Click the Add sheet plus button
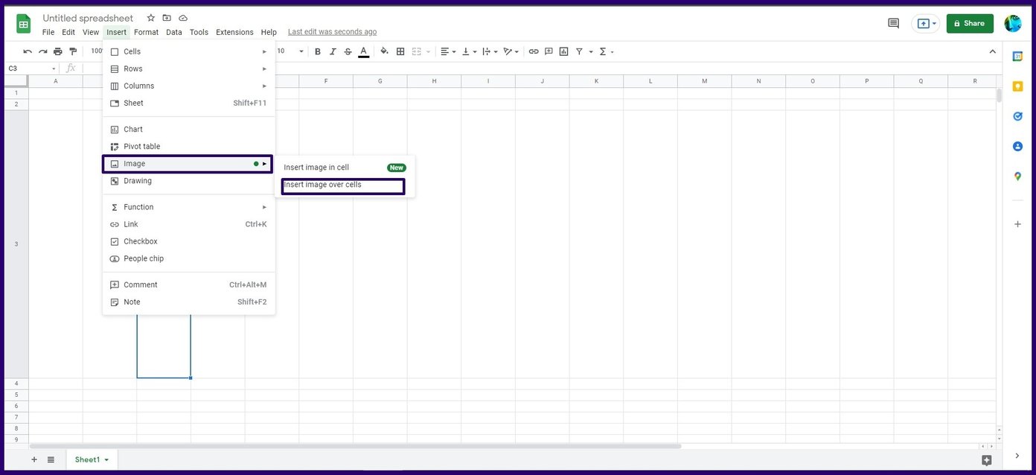 click(x=34, y=459)
